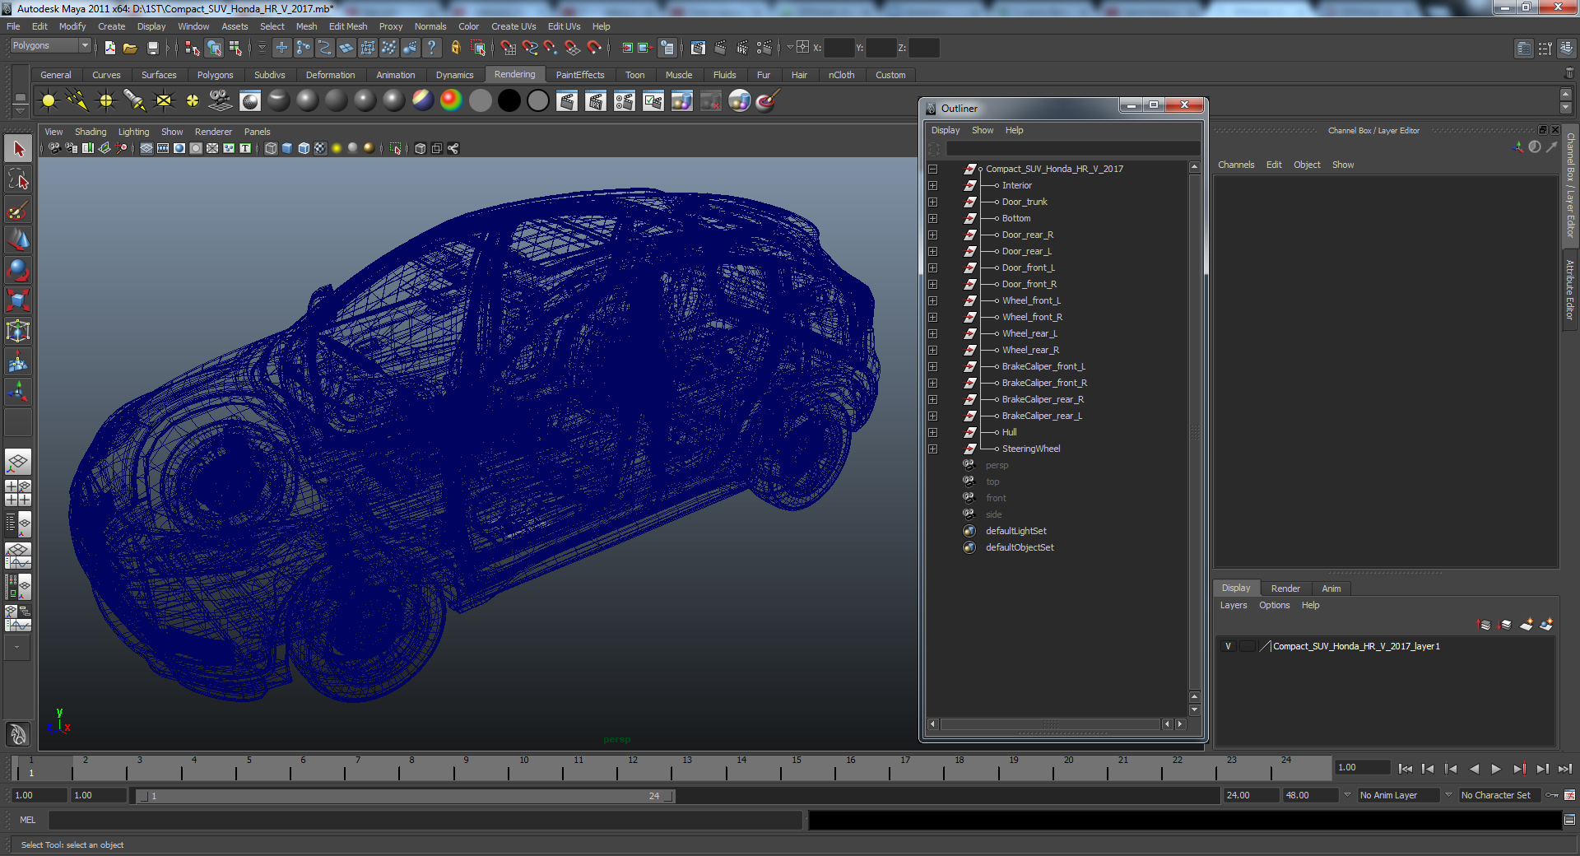Viewport: 1580px width, 856px height.
Task: Toggle isolate select in viewport toolbar
Action: tap(395, 148)
